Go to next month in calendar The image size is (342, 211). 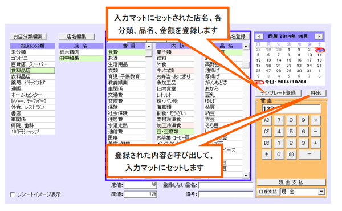point(319,36)
